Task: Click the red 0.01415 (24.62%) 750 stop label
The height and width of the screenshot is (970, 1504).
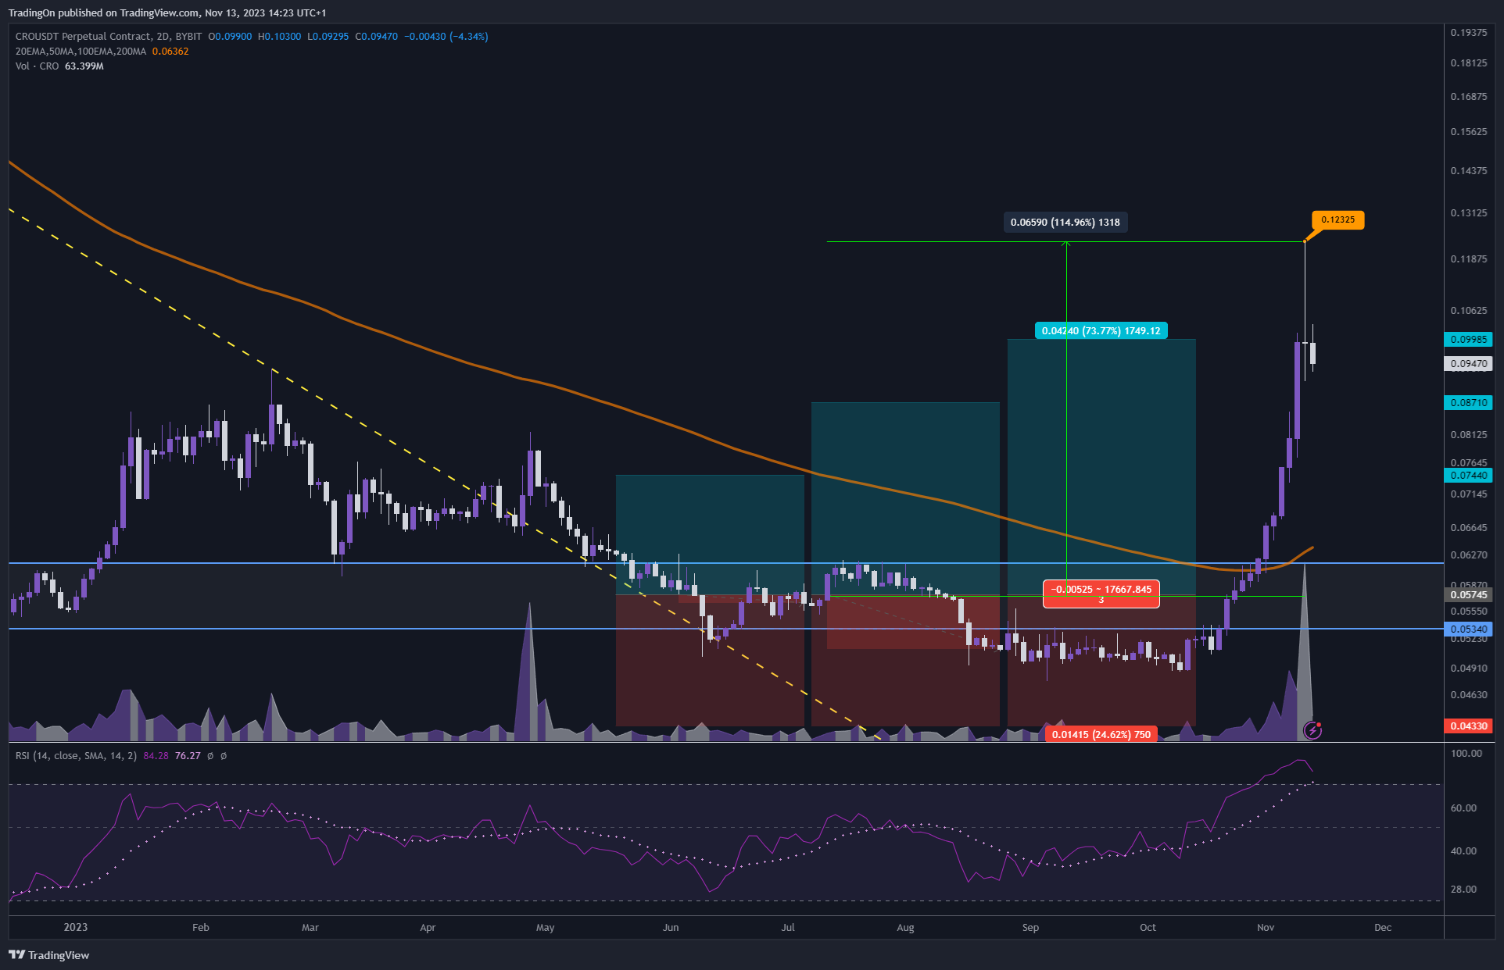Action: tap(1101, 734)
